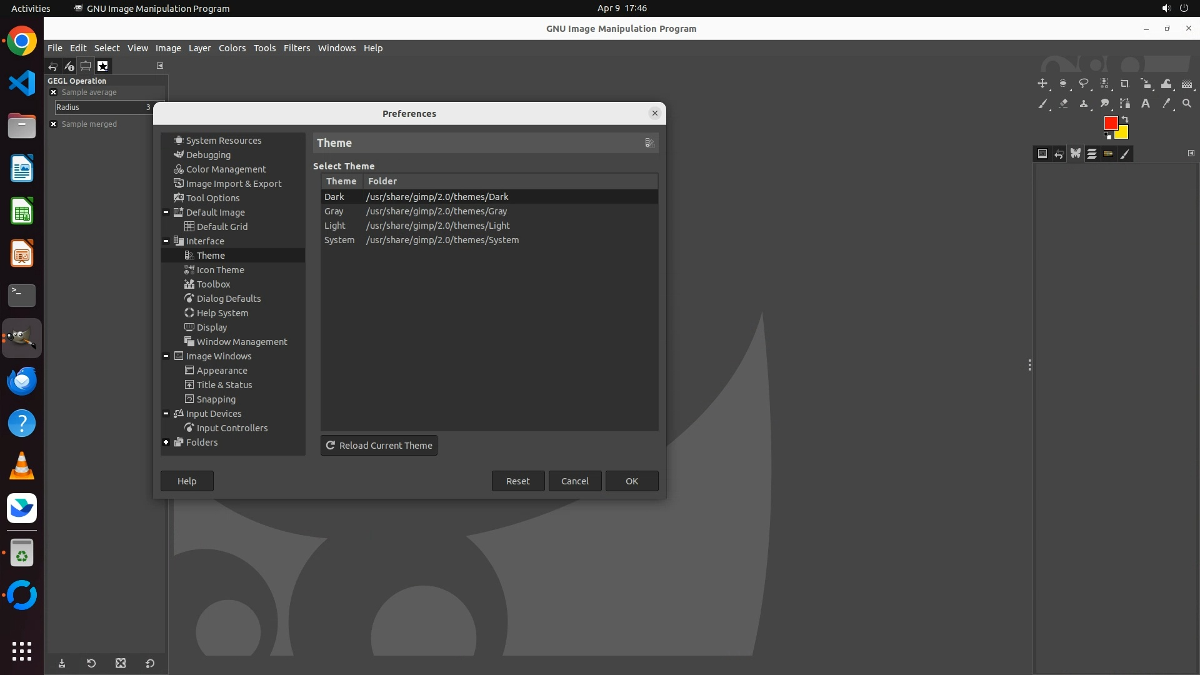Toggle the Sample average checkbox
Screen dimensions: 1200x675
pos(54,92)
